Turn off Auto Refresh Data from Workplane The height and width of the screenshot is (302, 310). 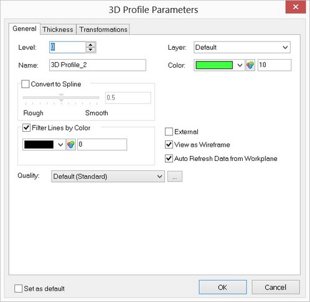pyautogui.click(x=169, y=158)
